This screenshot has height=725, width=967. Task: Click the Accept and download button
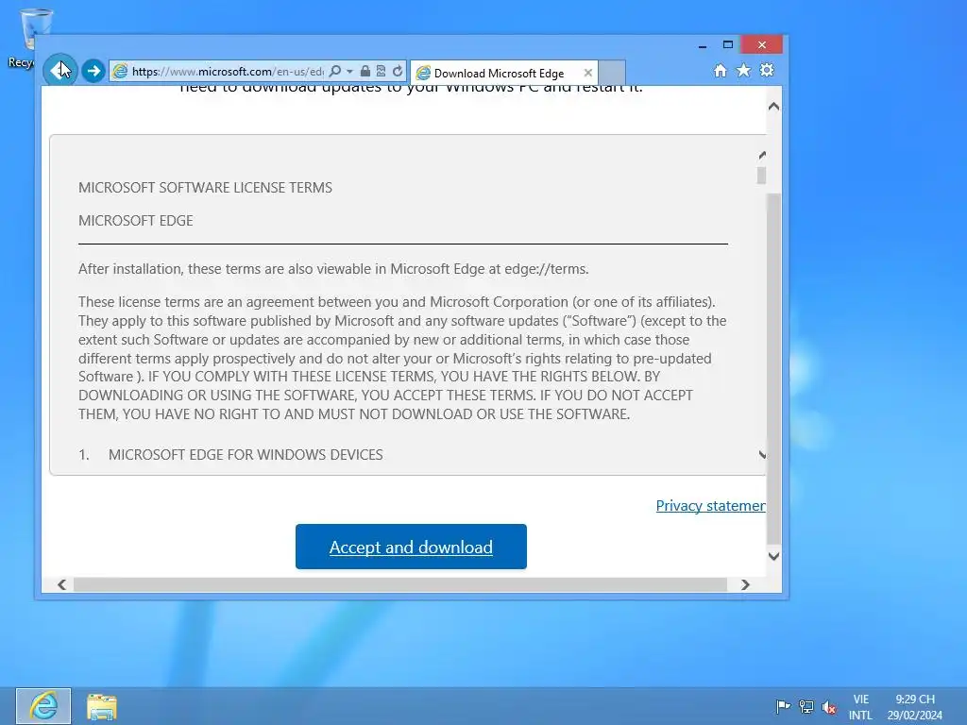pyautogui.click(x=411, y=547)
